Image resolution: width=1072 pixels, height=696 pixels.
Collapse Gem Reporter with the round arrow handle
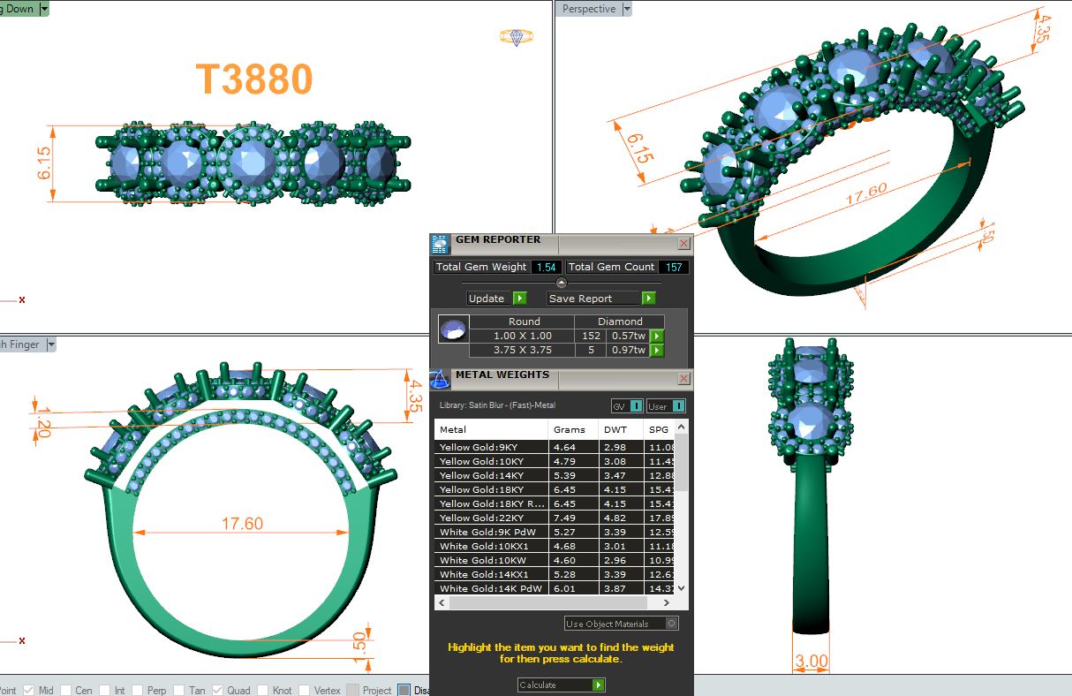tap(562, 282)
